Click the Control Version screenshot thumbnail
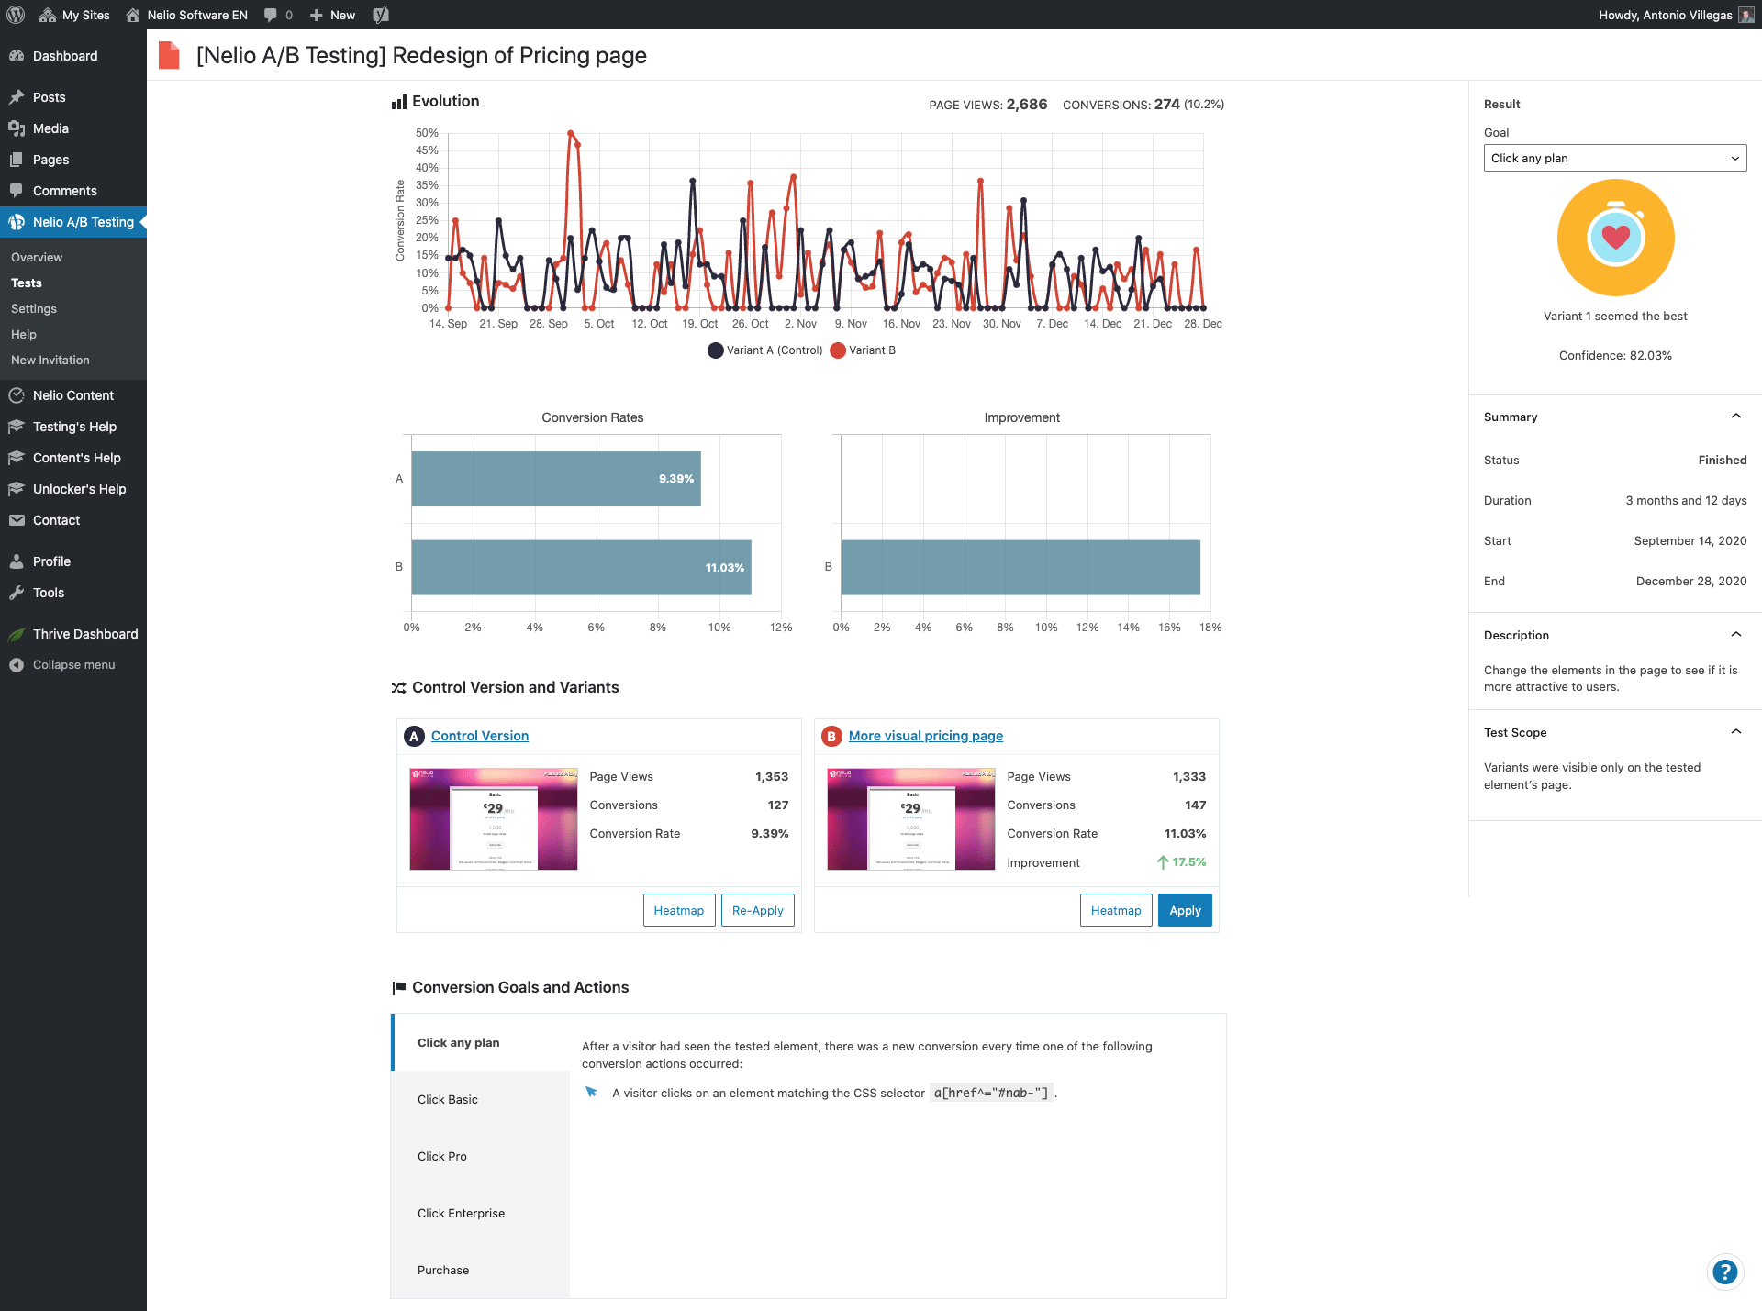This screenshot has width=1762, height=1311. tap(494, 819)
